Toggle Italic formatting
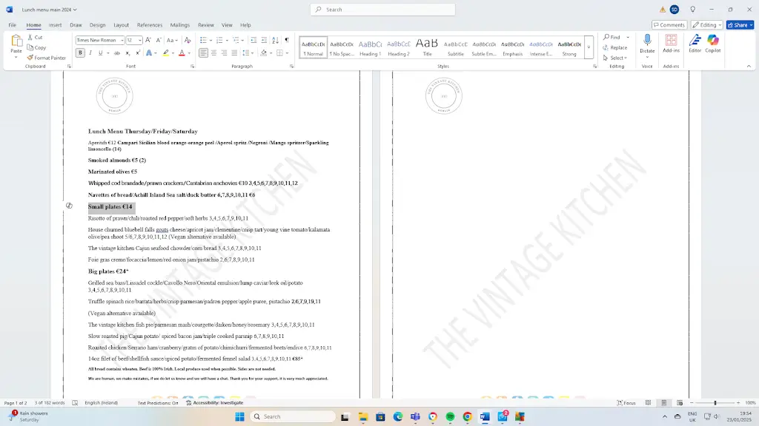This screenshot has width=759, height=426. coord(90,53)
